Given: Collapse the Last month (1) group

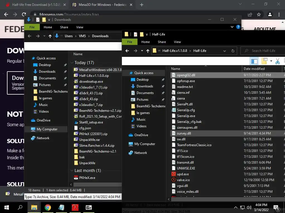Looking at the screenshot, I should (x=72, y=171).
